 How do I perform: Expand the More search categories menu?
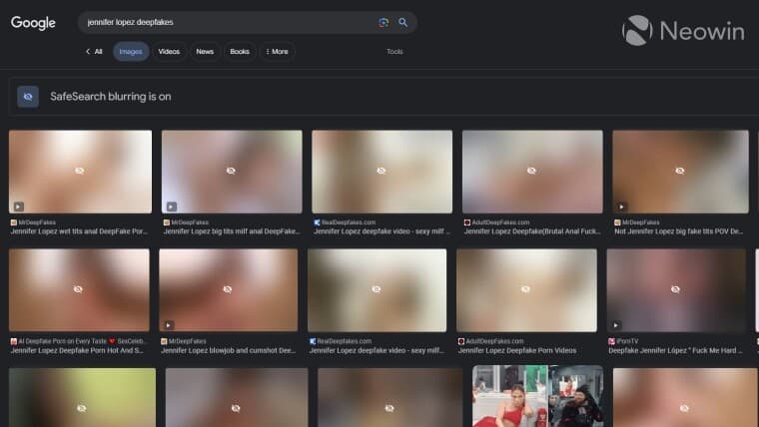pos(277,51)
